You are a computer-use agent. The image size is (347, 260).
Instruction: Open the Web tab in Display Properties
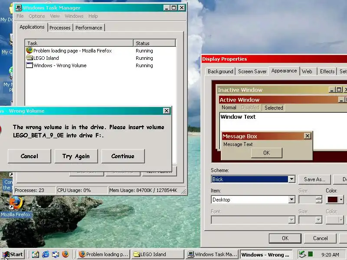point(307,71)
